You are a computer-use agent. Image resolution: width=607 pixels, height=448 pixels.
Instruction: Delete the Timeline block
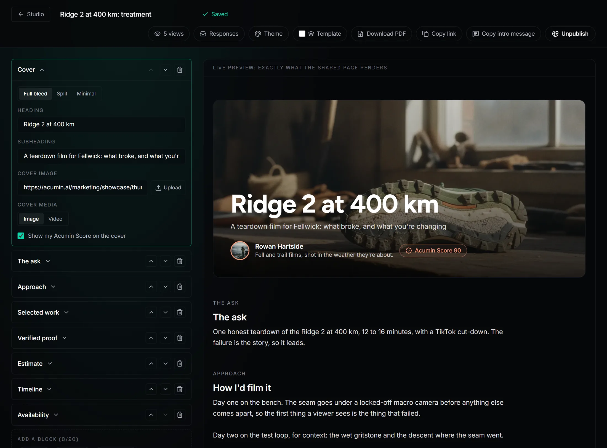click(x=180, y=389)
